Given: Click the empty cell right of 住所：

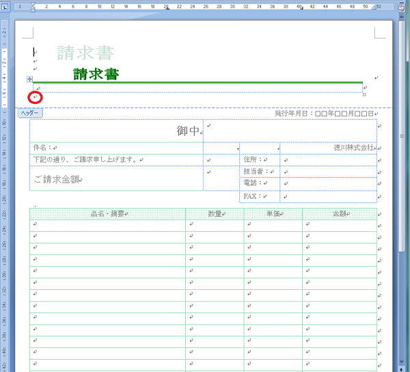Looking at the screenshot, I should (329, 160).
